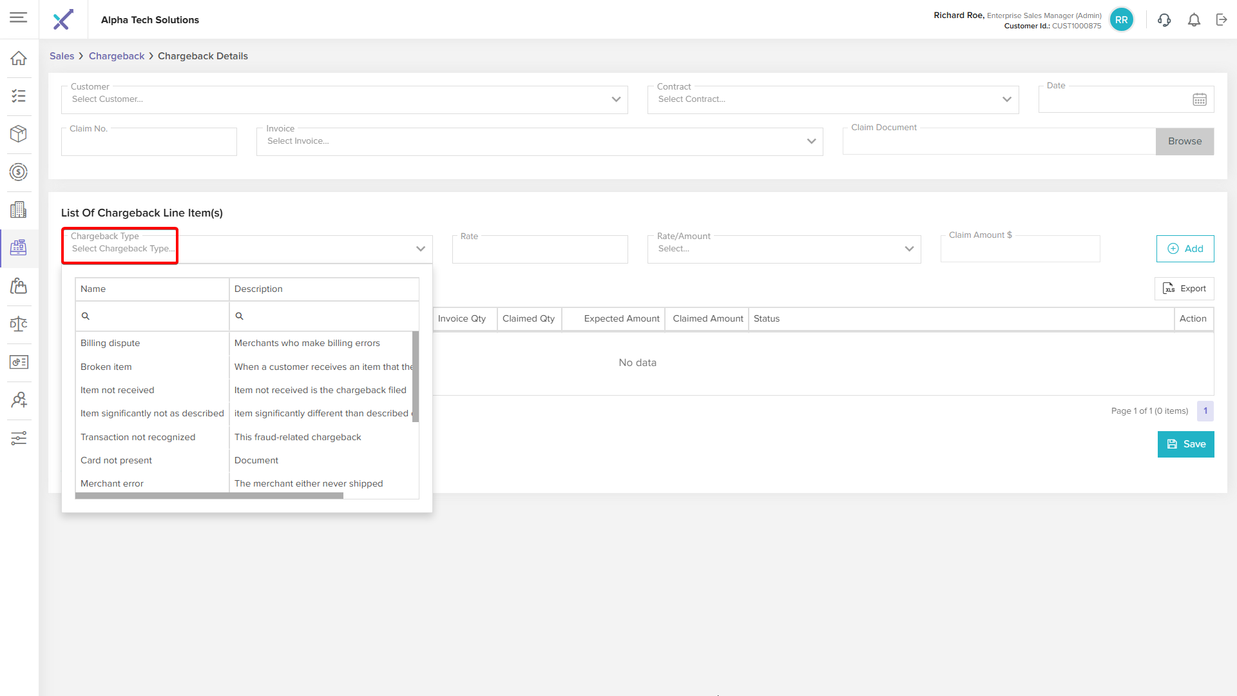Click the Browse button
This screenshot has height=696, width=1237.
(1184, 141)
